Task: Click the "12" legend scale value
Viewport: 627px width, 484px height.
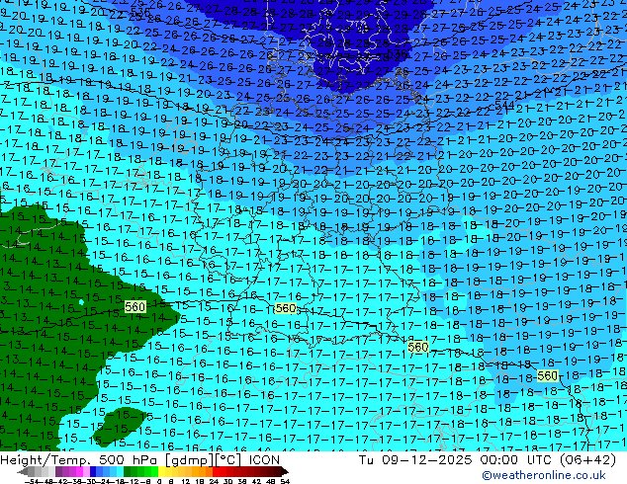Action: click(185, 481)
